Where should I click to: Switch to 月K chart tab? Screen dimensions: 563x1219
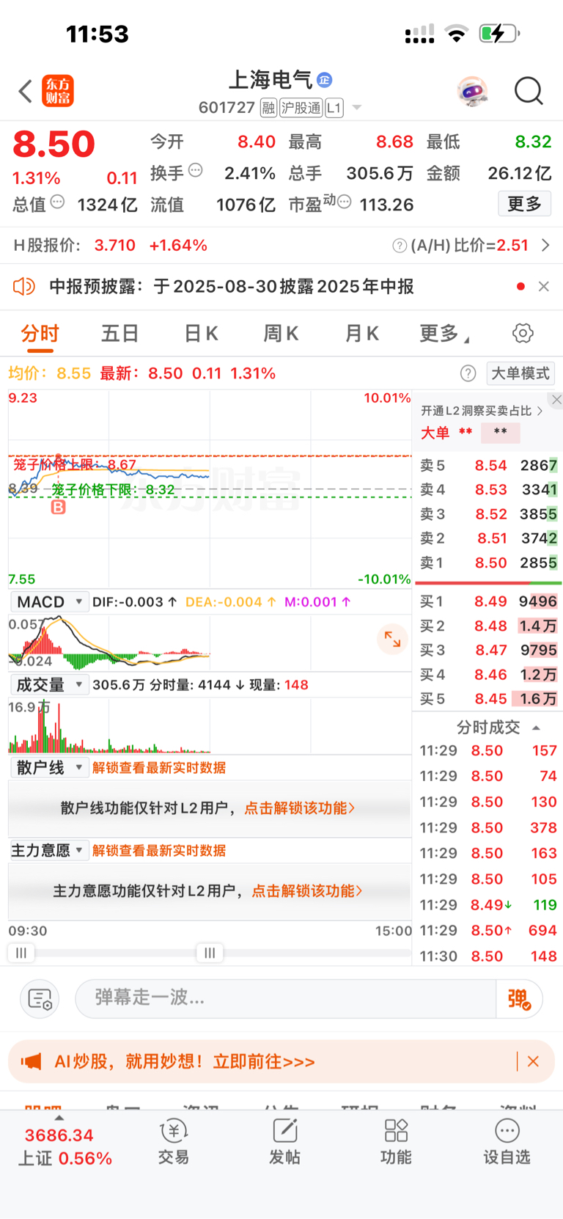(x=361, y=334)
